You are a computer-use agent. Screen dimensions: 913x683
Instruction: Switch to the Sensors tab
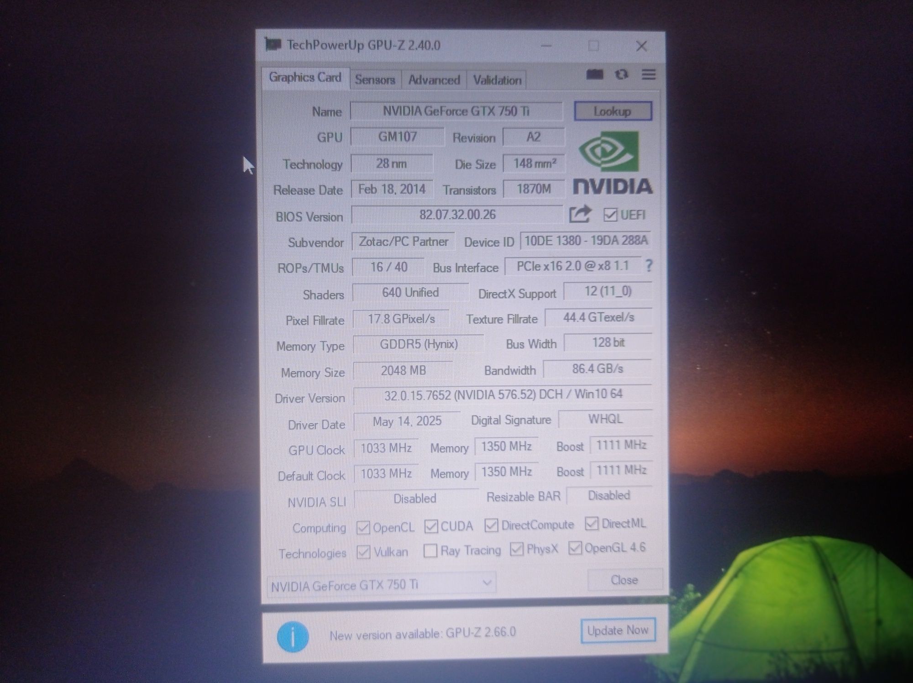[x=375, y=80]
